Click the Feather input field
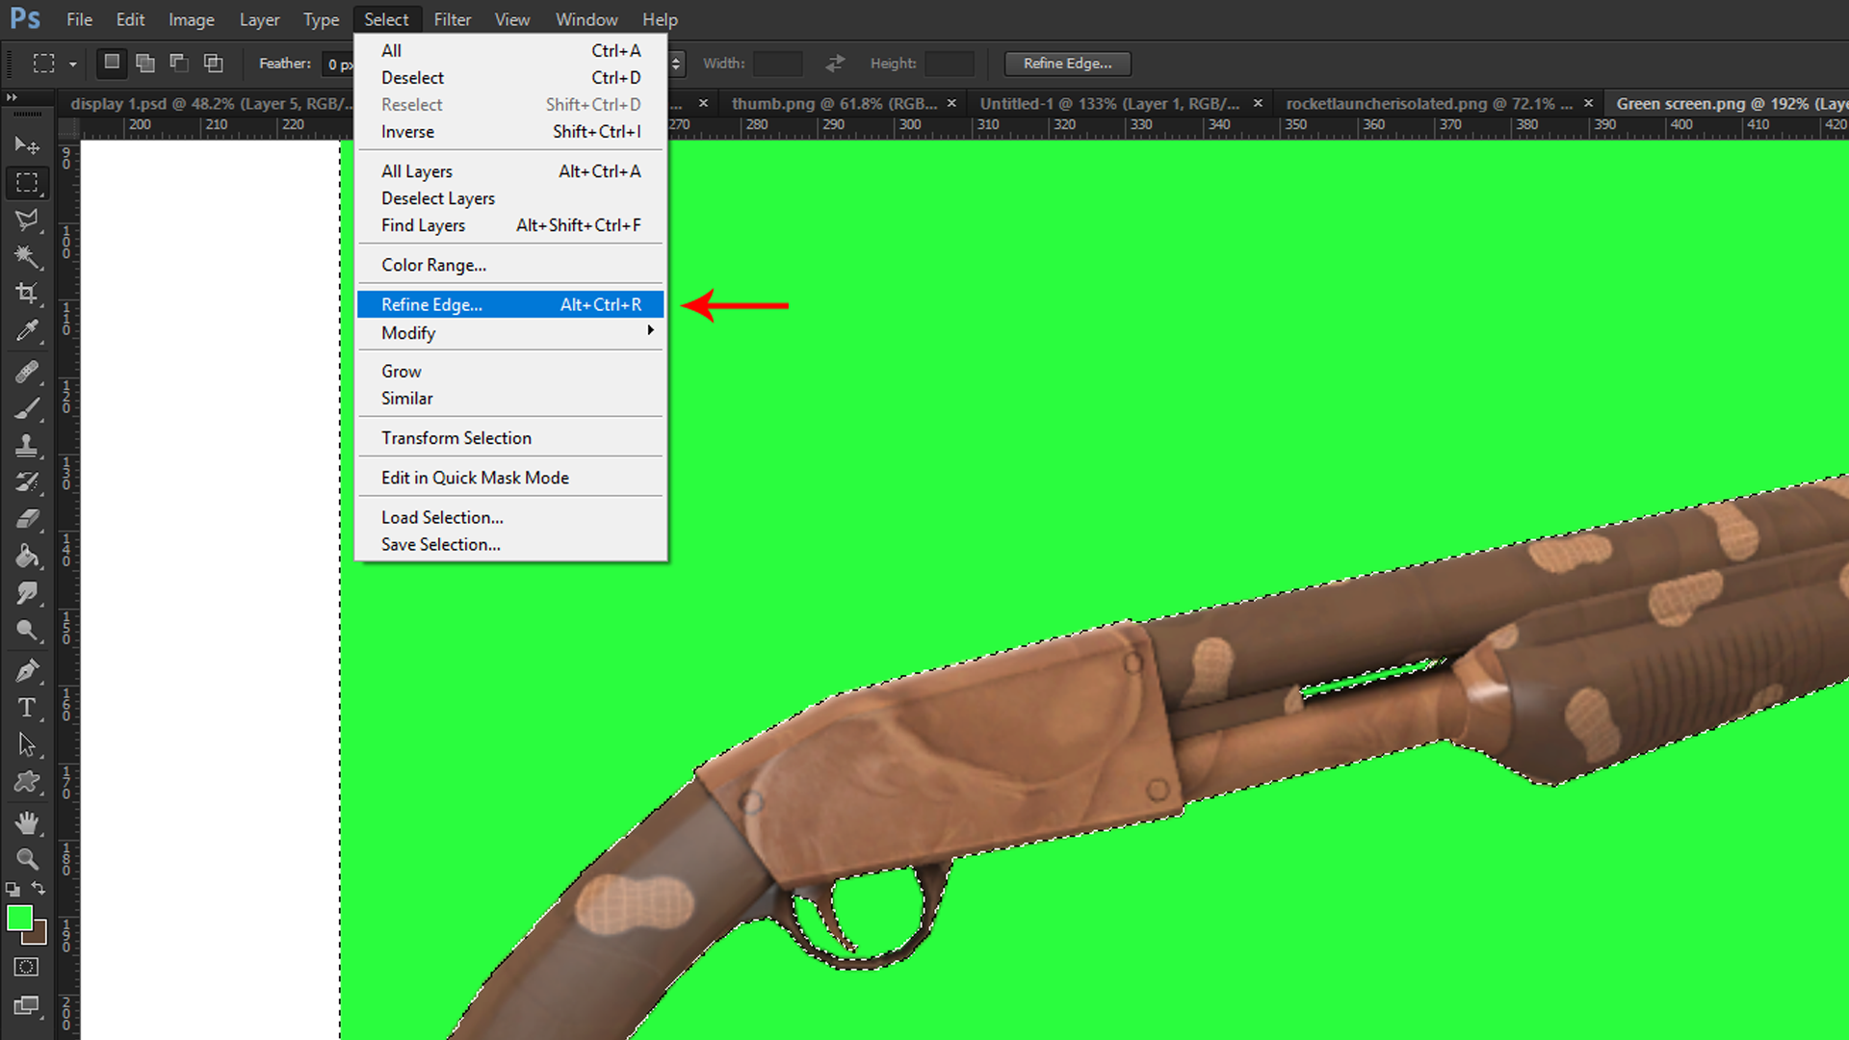Viewport: 1849px width, 1040px height. (339, 65)
